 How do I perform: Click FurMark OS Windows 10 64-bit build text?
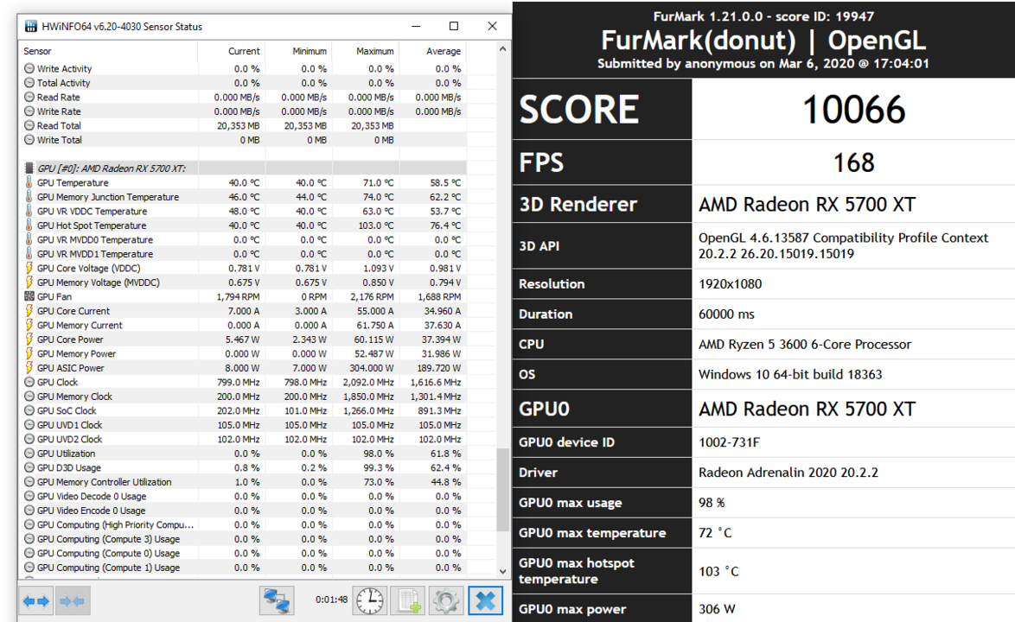pos(789,374)
